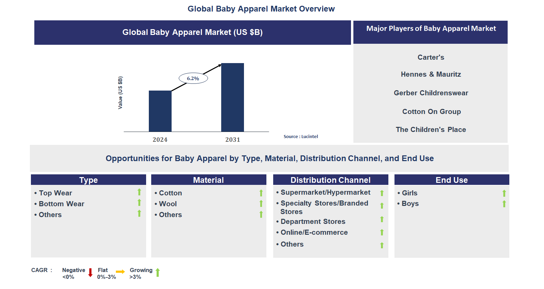Click the green Growing CAGR legend arrow
Screen dimensions: 544x289
(158, 272)
